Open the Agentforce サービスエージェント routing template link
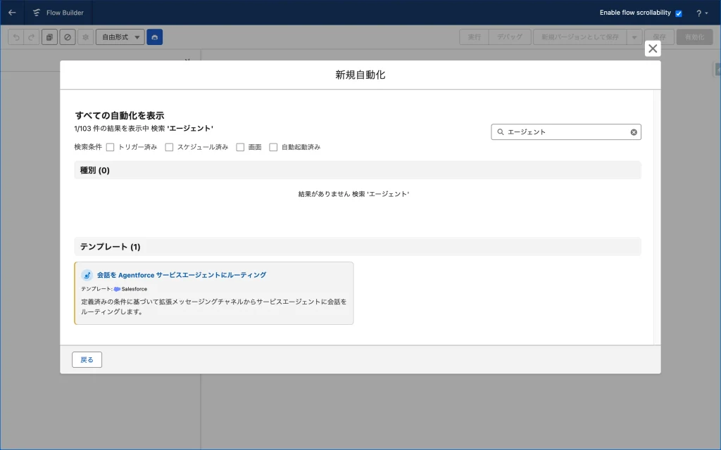The width and height of the screenshot is (721, 450). (181, 275)
